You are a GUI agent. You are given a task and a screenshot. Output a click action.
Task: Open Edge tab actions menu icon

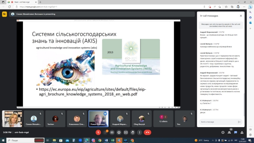pos(3,2)
